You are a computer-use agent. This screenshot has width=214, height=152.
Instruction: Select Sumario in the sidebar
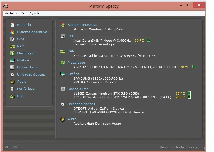click(x=24, y=25)
